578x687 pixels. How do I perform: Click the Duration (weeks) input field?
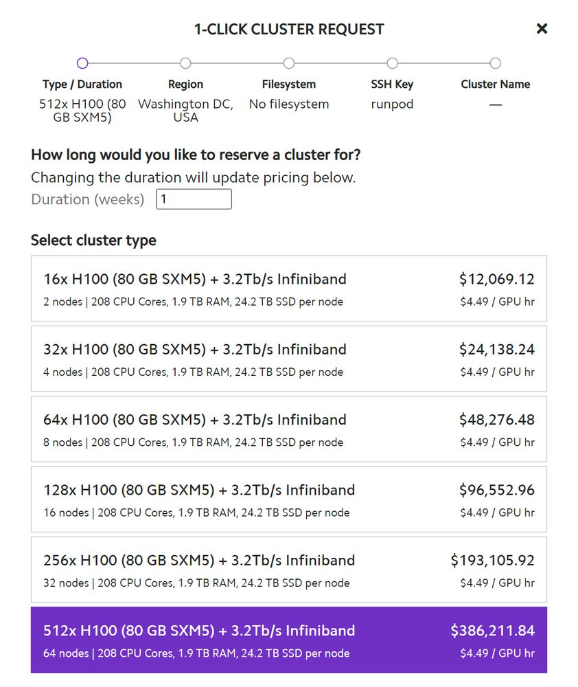click(194, 199)
